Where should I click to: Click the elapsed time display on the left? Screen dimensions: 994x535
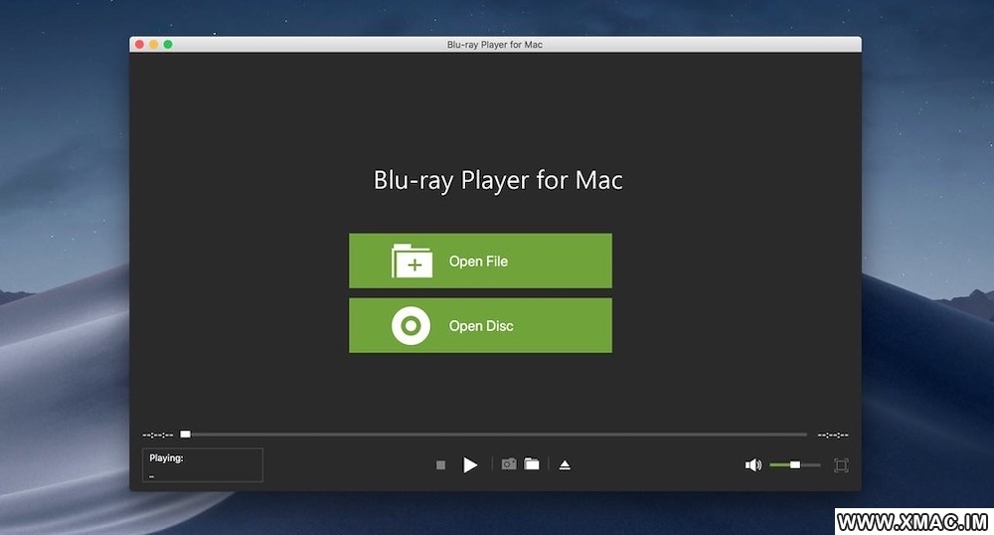pyautogui.click(x=158, y=435)
